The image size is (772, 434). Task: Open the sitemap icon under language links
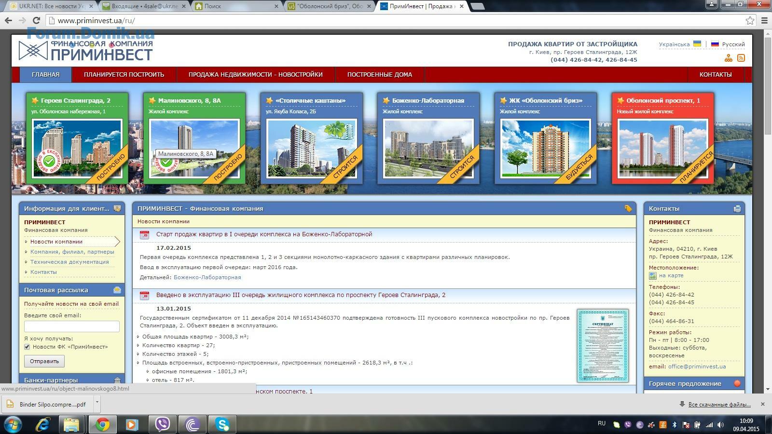click(x=729, y=58)
